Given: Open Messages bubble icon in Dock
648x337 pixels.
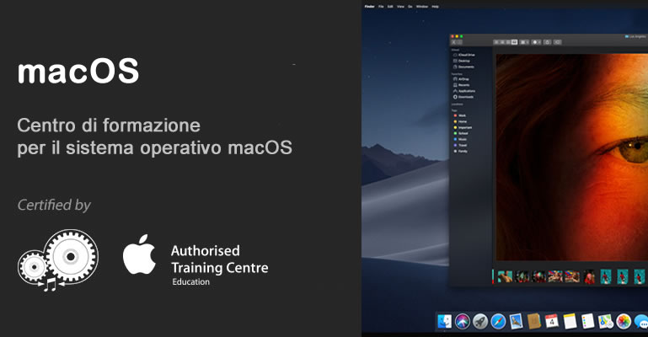Looking at the screenshot, I should coord(641,321).
